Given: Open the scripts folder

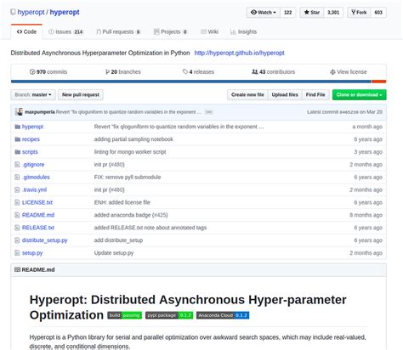Looking at the screenshot, I should click(x=30, y=152).
